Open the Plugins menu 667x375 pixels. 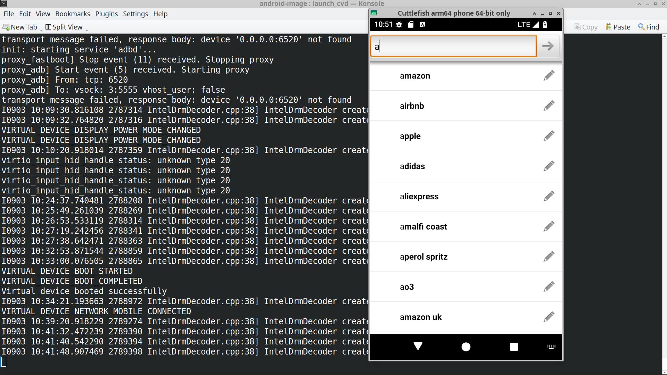point(106,14)
